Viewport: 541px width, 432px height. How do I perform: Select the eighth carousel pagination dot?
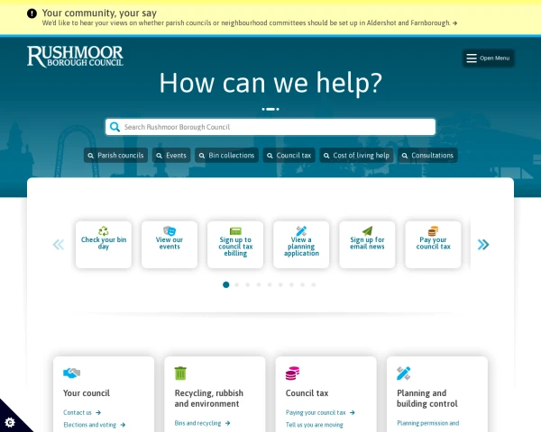click(303, 284)
